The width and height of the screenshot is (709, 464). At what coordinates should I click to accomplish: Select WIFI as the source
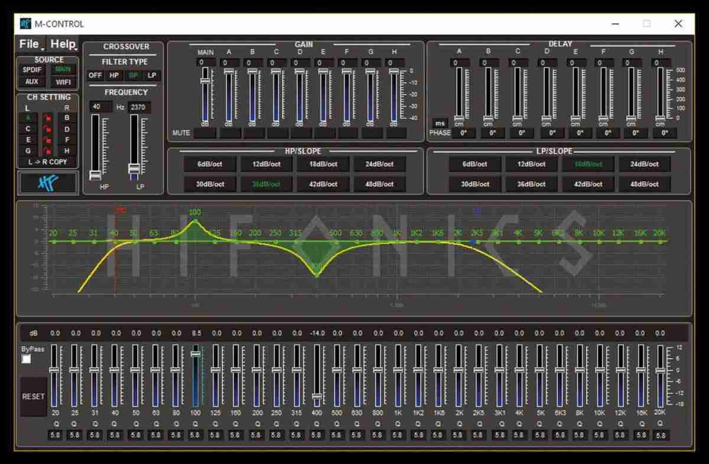click(63, 82)
